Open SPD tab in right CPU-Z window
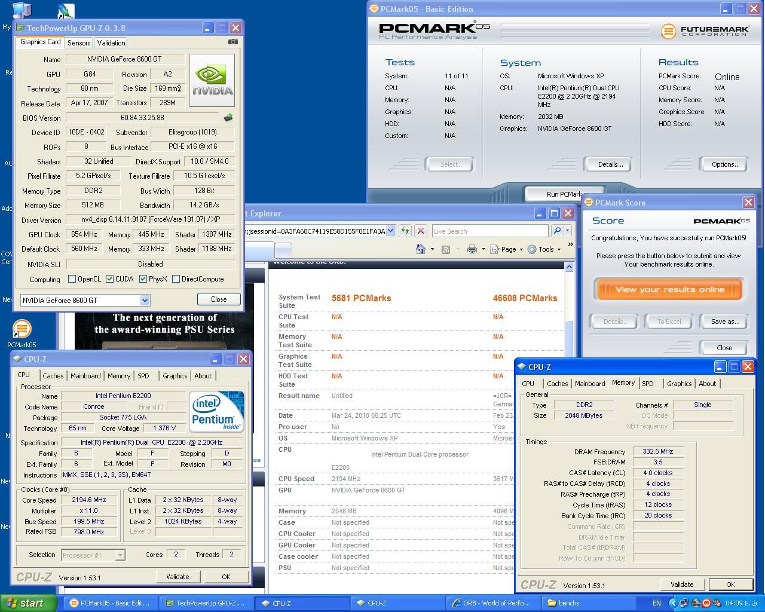Screen dimensions: 765x612 [648, 384]
